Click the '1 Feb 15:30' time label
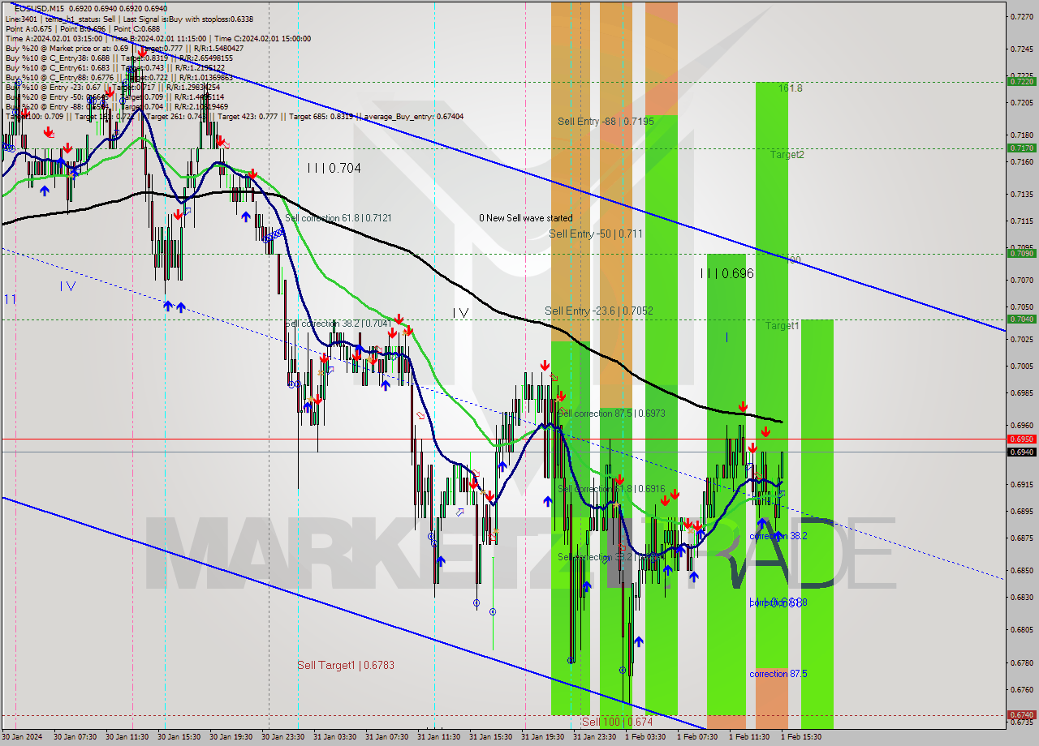The width and height of the screenshot is (1039, 746). 801,737
